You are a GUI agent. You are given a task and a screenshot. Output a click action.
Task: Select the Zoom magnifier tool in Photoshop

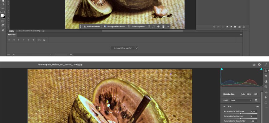[3, 4]
